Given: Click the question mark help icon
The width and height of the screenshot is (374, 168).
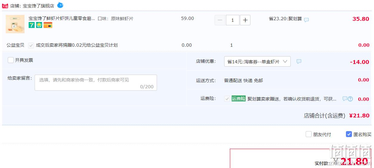Looking at the screenshot, I should point(350,99).
